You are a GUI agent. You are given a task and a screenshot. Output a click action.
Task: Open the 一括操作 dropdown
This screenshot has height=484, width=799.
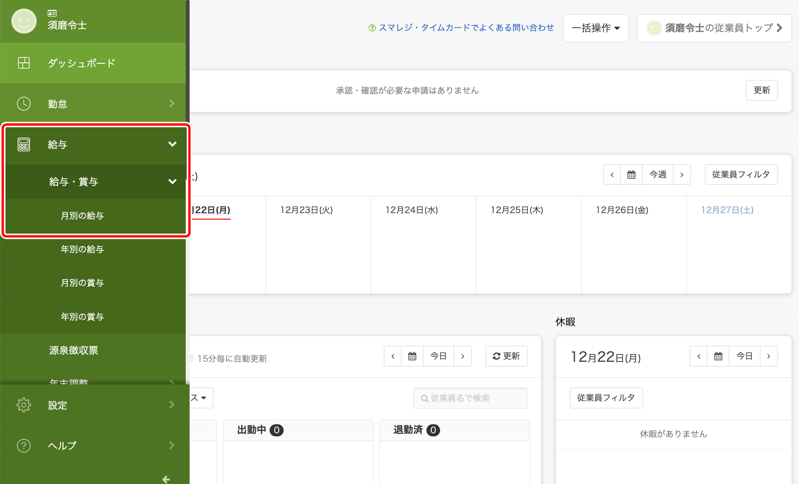pos(596,28)
